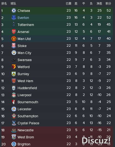
Task: Click the Arsenal cannon crest
Action: coord(14,32)
